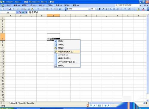This screenshot has width=149, height=109.
Task: Click the AutoSum sigma icon
Action: (47, 9)
